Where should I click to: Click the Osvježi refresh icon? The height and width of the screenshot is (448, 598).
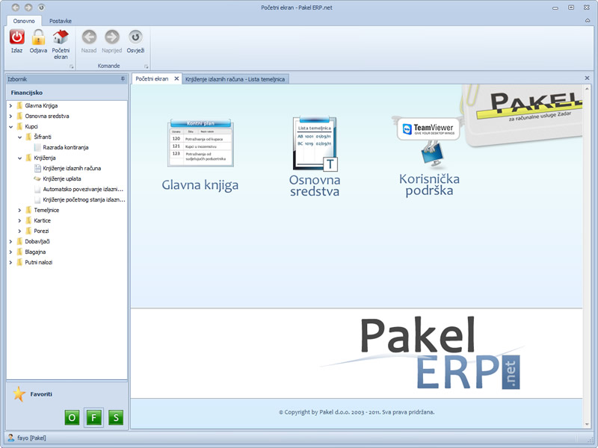tap(135, 37)
